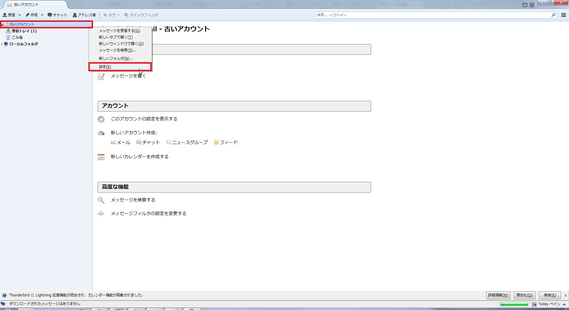Screen dimensions: 569x310
Task: Open the 作成 dropdown arrow
Action: (42, 15)
